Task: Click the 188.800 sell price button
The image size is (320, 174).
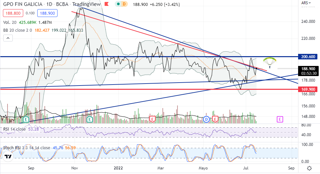Action: (x=13, y=13)
